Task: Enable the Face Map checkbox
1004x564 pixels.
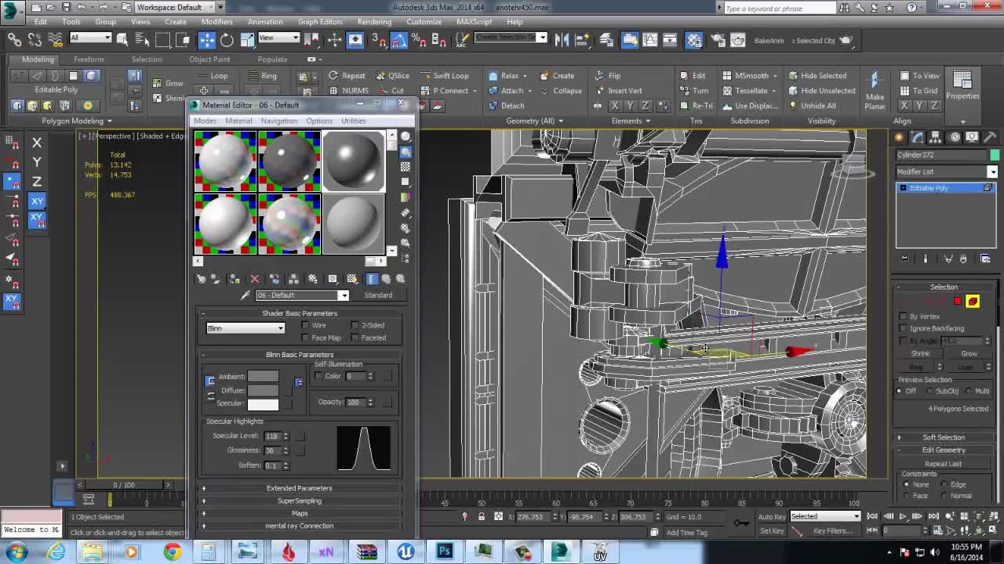Action: tap(306, 338)
